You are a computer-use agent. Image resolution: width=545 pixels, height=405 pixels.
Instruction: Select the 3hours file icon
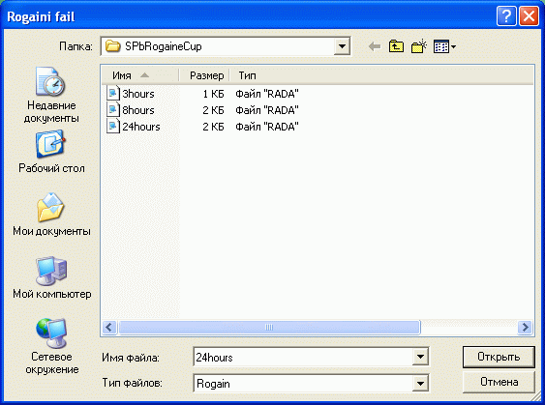pos(112,94)
